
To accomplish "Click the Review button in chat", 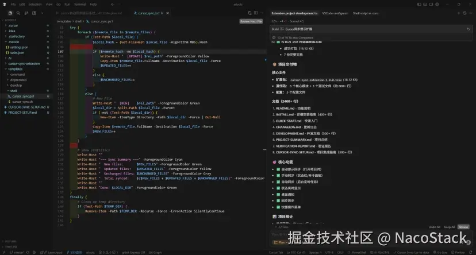I will 463,227.
